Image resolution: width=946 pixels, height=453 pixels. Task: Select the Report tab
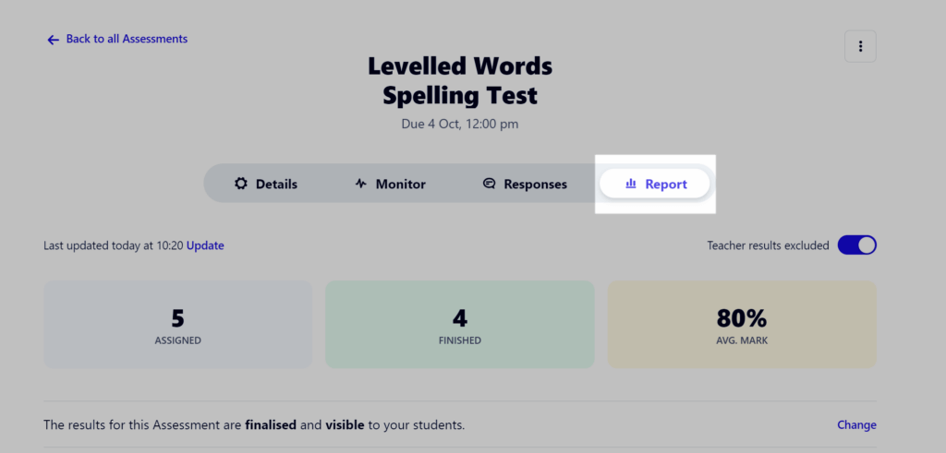tap(655, 184)
